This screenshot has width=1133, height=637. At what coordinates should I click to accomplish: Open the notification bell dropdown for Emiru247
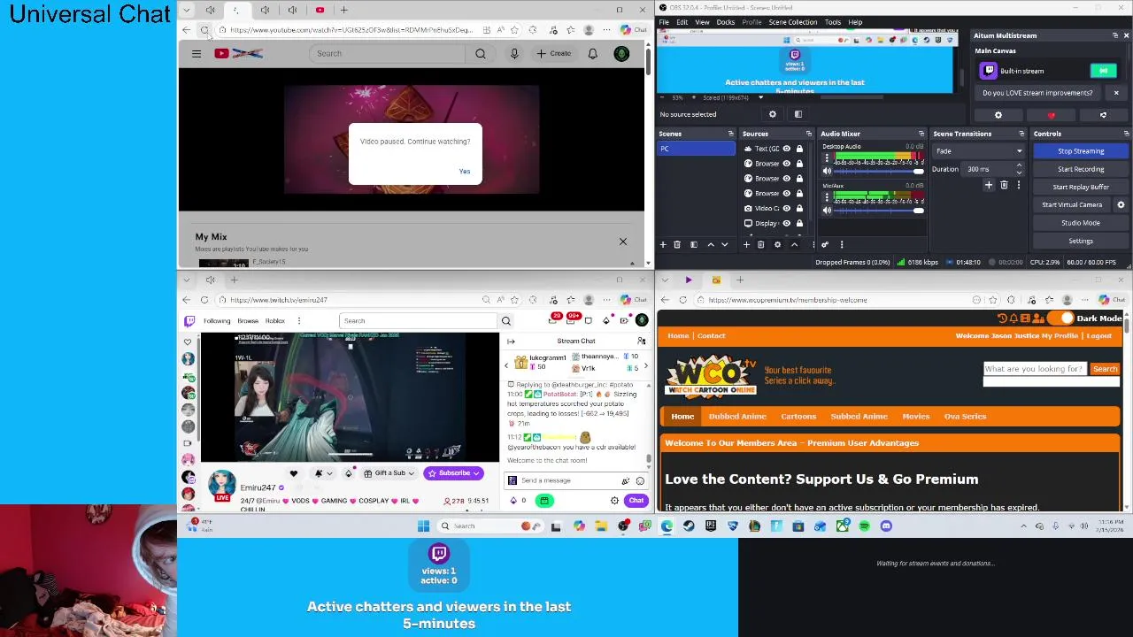point(322,473)
